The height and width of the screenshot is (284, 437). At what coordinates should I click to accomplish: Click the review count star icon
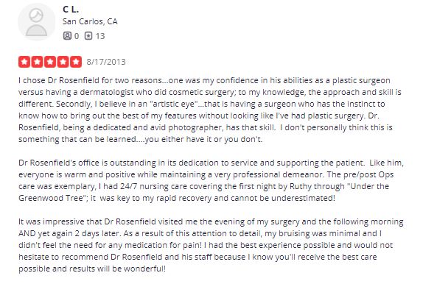[88, 36]
